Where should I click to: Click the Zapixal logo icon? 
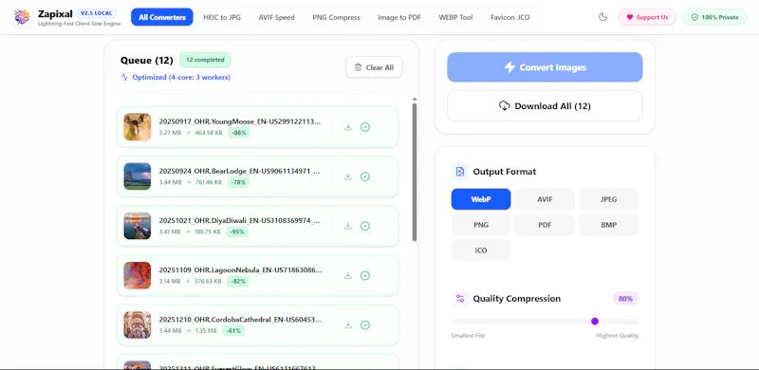click(22, 17)
